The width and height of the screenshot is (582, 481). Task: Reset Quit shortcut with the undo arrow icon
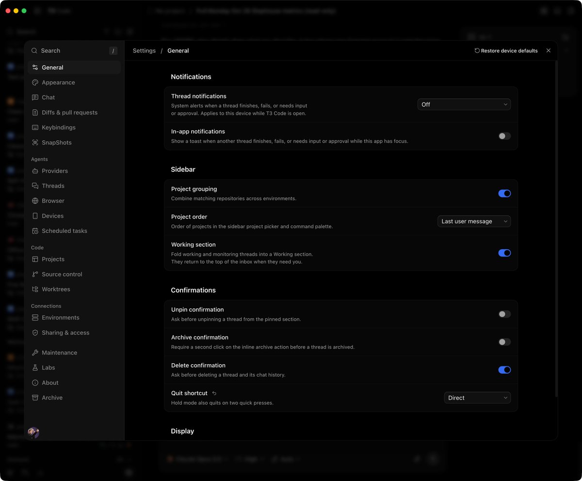tap(214, 393)
